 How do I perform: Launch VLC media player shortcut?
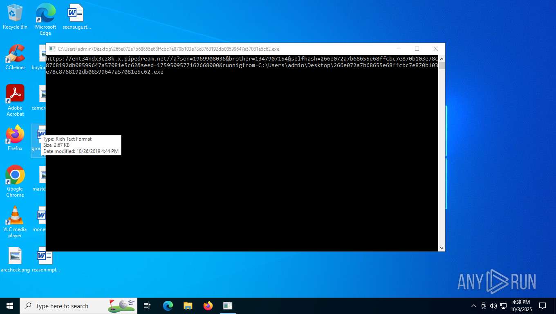[x=15, y=222]
